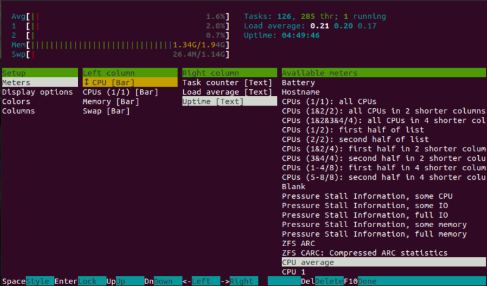
Task: Select Memory [Bar] meter entry
Action: [110, 102]
